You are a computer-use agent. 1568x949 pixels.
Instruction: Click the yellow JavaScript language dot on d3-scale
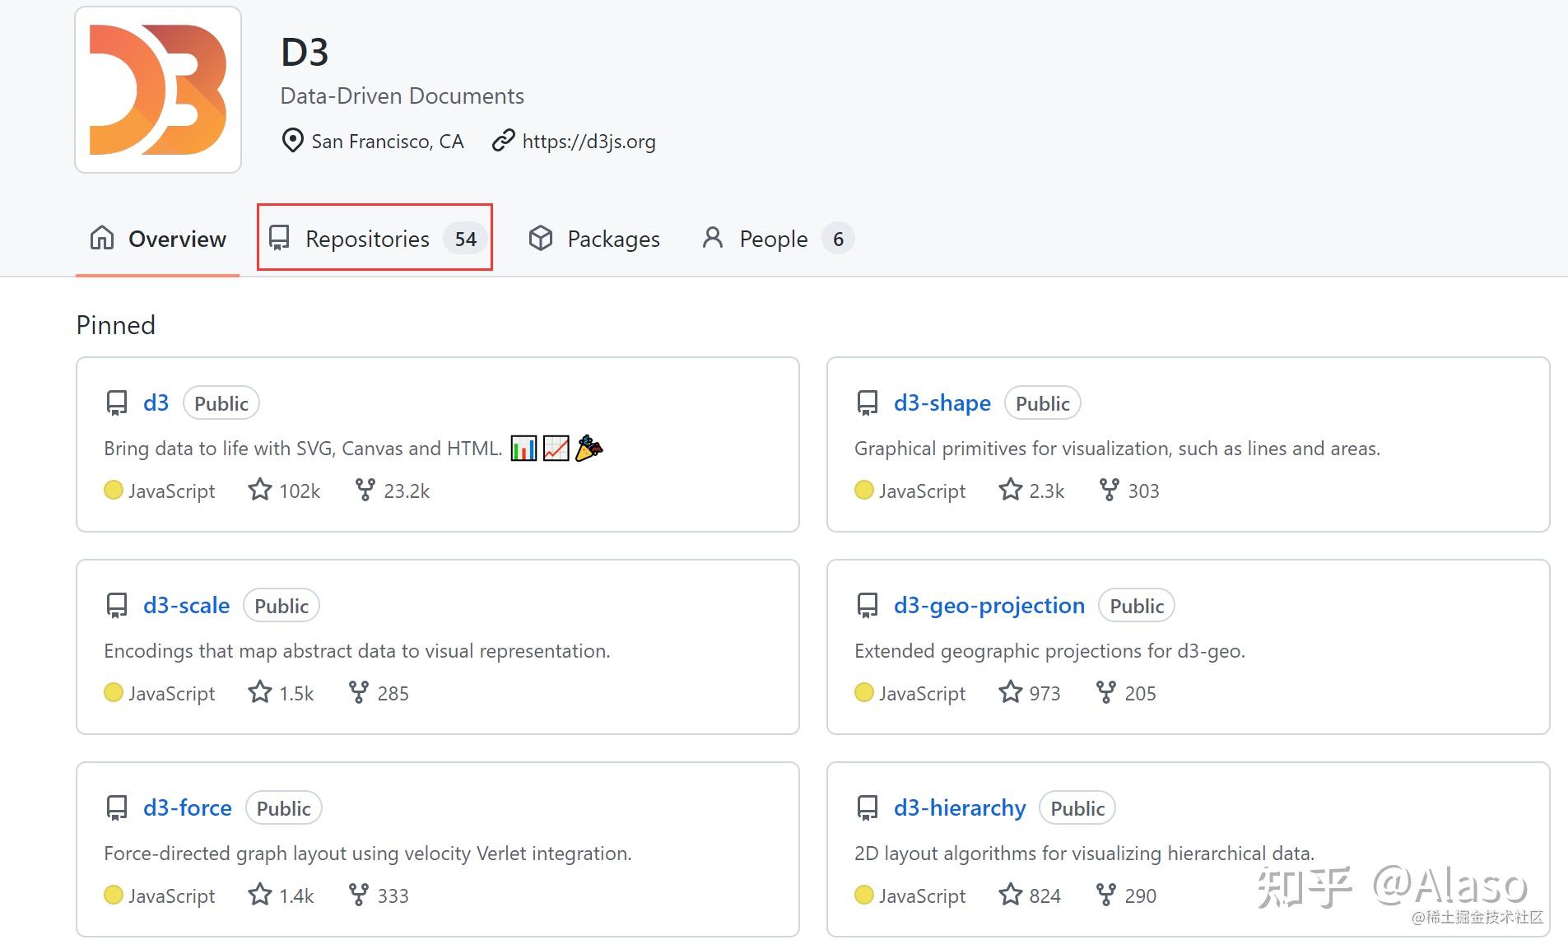point(114,692)
